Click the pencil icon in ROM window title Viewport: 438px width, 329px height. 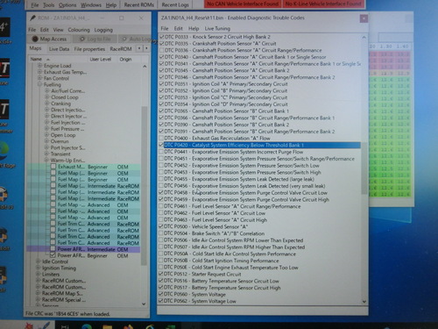33,18
